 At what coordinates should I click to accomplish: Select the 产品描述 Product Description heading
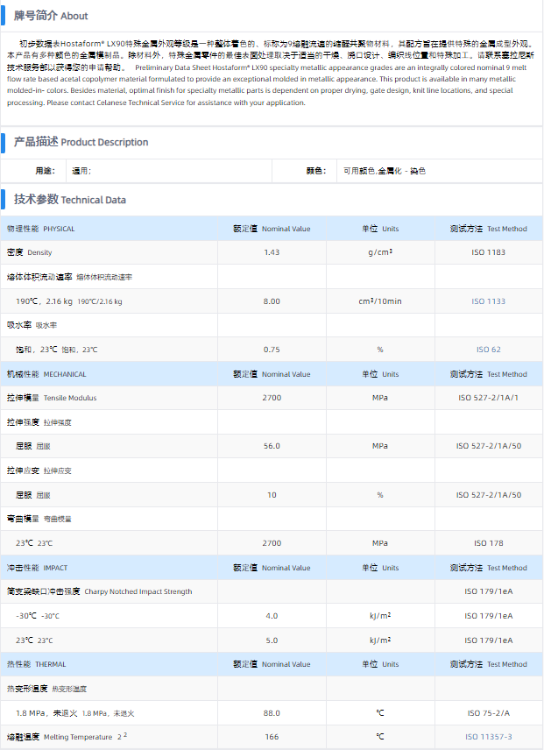(x=81, y=142)
